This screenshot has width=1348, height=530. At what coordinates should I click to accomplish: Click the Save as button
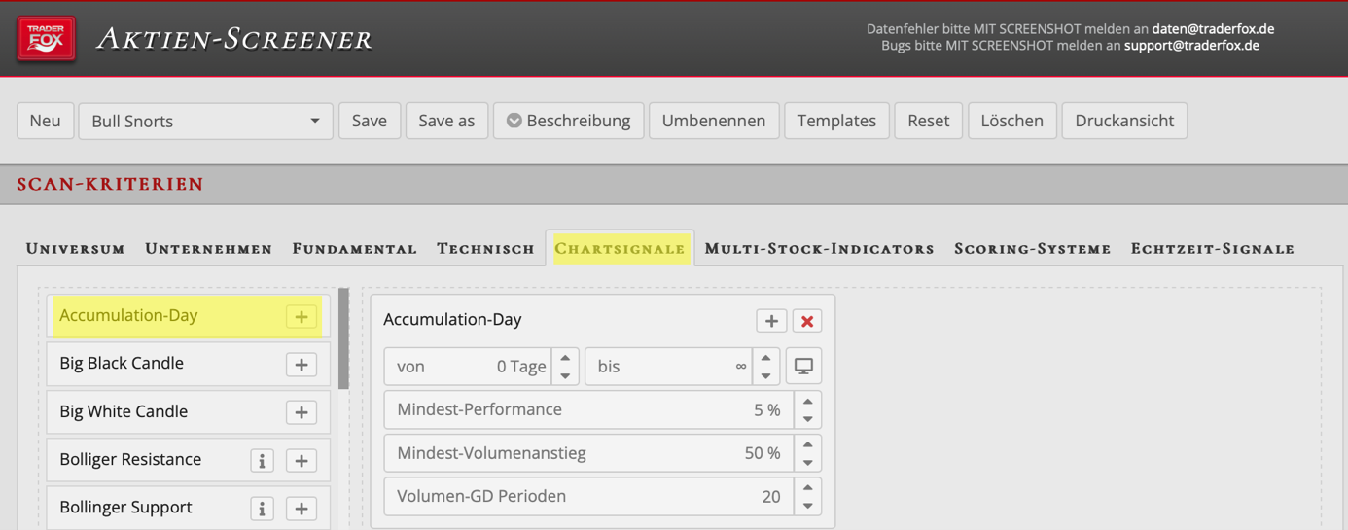pos(446,121)
